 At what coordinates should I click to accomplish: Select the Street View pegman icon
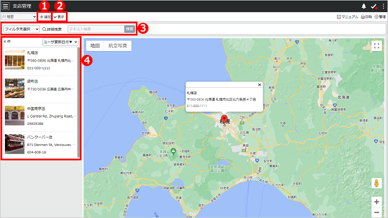click(x=376, y=184)
